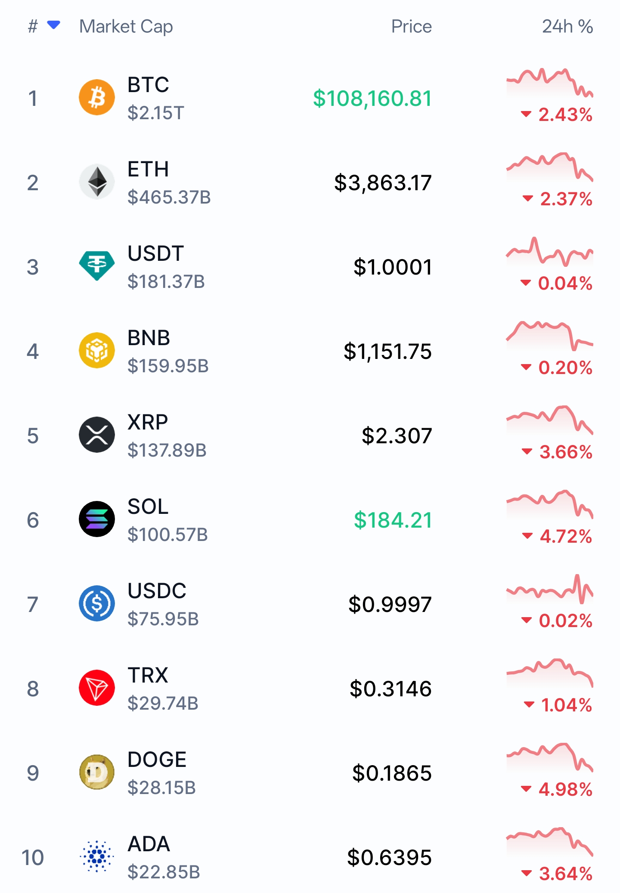Sort by Price column header
The image size is (620, 893).
pyautogui.click(x=411, y=27)
